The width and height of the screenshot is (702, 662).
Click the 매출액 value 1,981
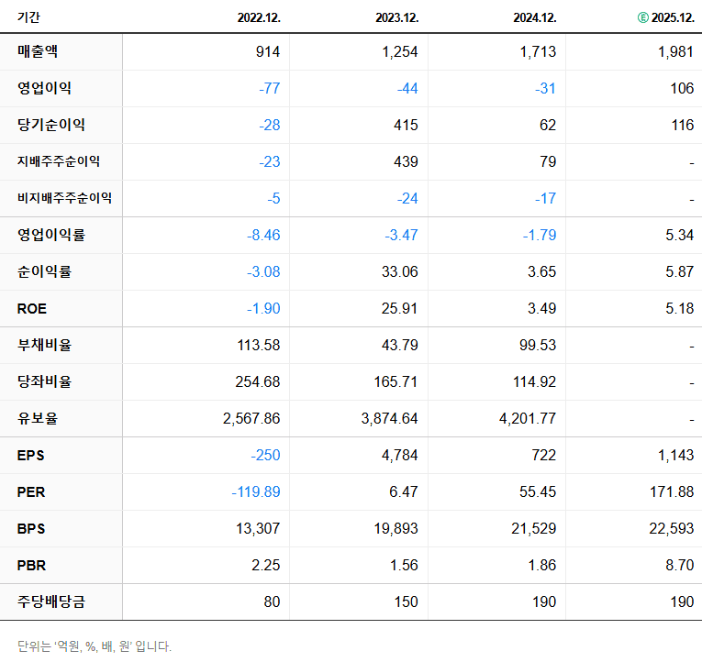[675, 52]
